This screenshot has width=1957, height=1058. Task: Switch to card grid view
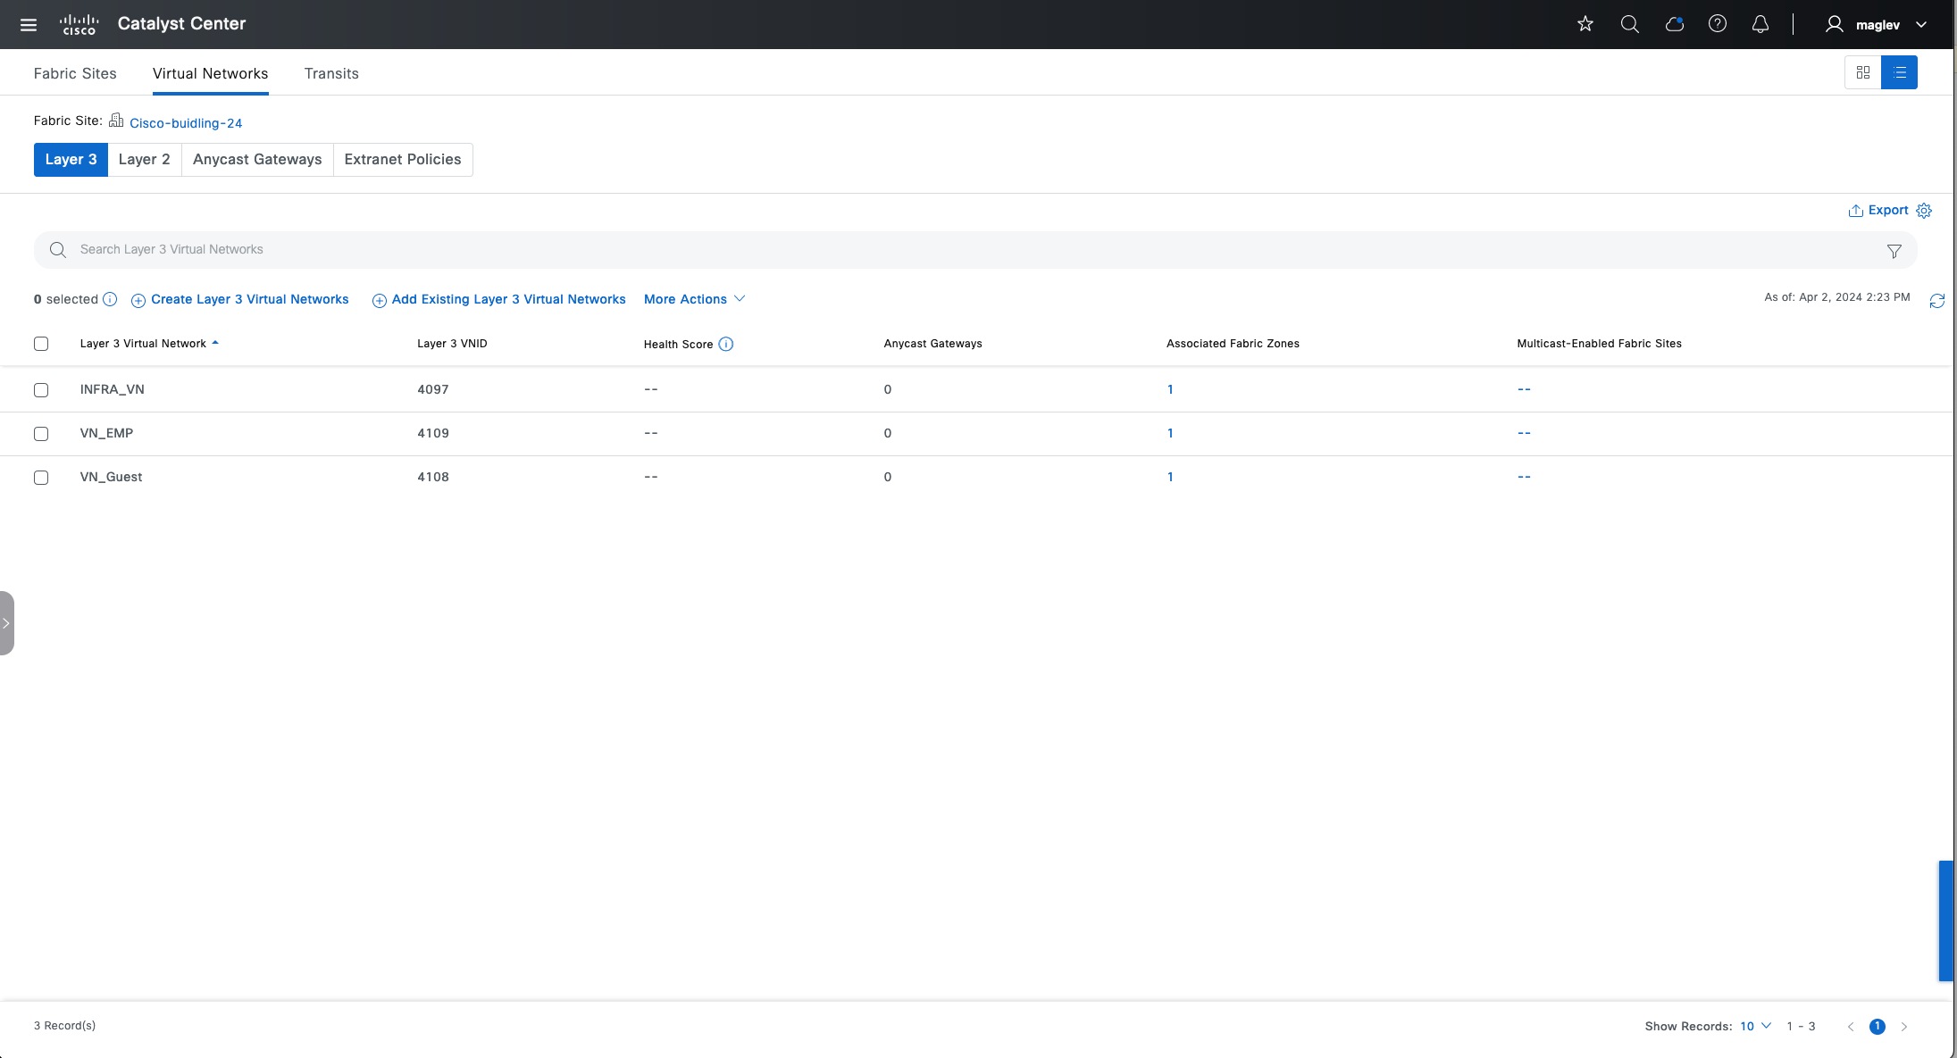point(1862,72)
